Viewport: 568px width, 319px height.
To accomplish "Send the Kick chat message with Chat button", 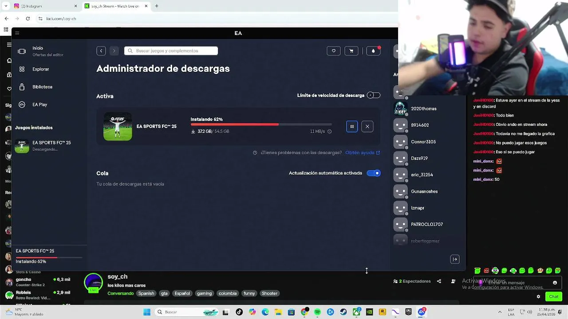I will [554, 297].
